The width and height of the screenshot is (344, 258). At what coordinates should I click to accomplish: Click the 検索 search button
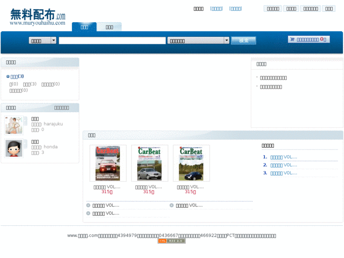244,41
